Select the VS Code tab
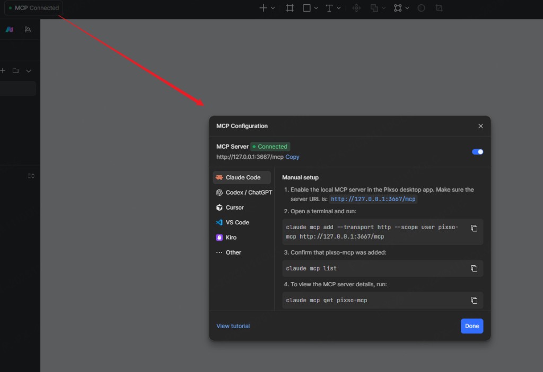Viewport: 543px width, 372px height. [242, 222]
